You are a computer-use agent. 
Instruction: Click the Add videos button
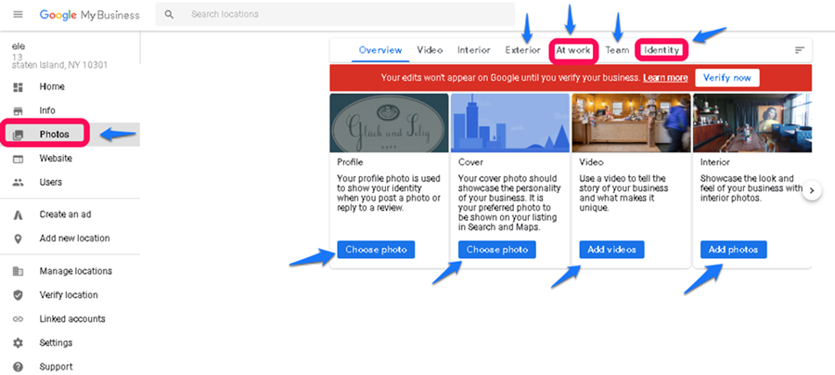pos(612,250)
